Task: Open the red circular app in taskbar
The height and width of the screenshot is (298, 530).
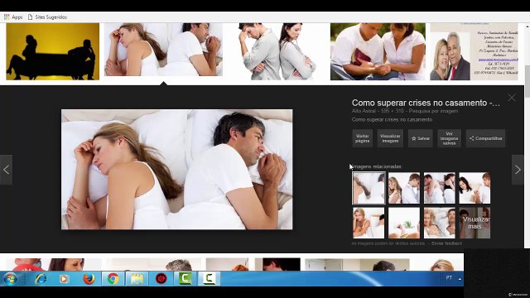Action: coord(161,279)
